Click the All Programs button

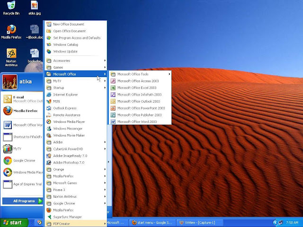[x=22, y=201]
